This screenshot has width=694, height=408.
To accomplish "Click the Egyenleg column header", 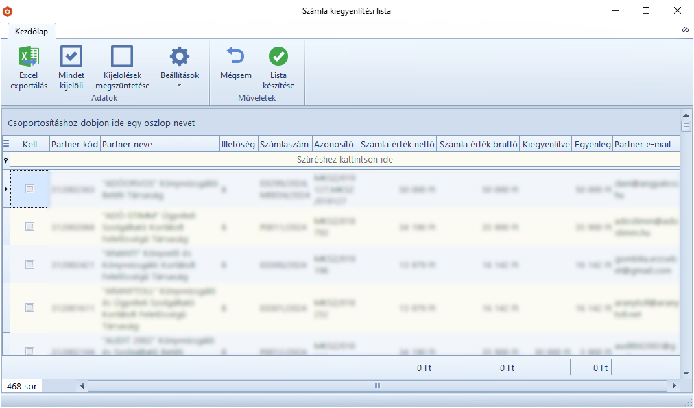I will [x=592, y=144].
